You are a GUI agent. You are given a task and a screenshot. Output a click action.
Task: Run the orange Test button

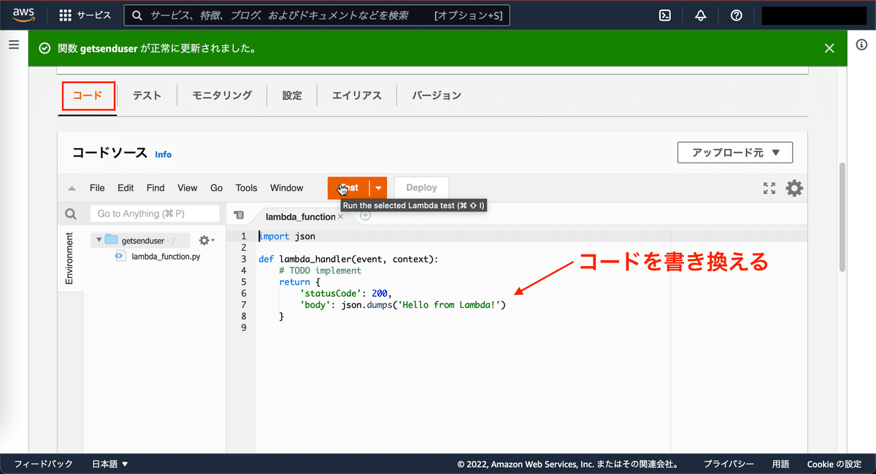[349, 188]
